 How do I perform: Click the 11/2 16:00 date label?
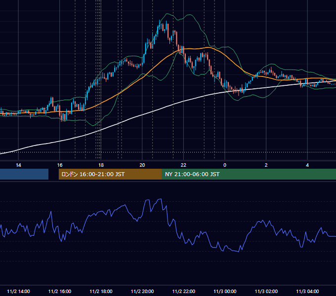pyautogui.click(x=60, y=291)
